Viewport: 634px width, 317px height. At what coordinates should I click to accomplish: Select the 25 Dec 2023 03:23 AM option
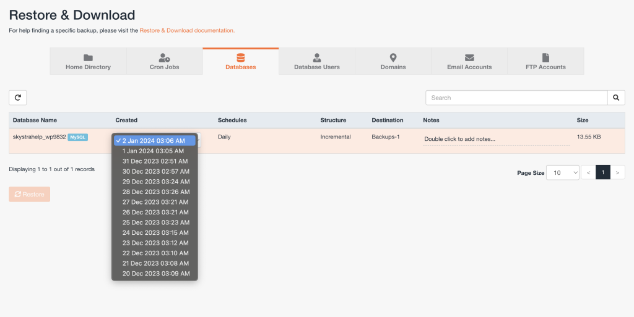click(x=155, y=222)
